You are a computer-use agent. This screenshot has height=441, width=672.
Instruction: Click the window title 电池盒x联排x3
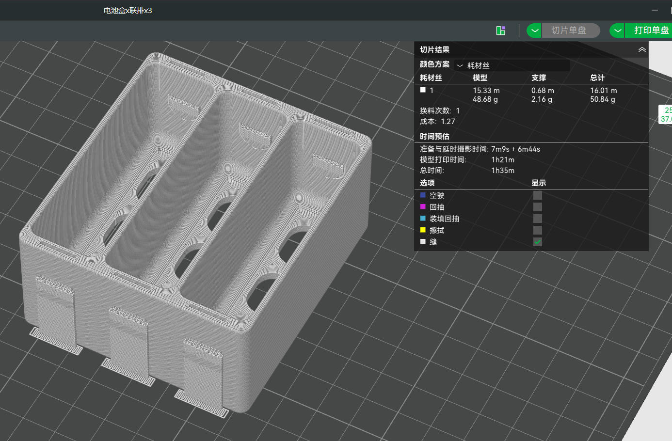point(128,11)
